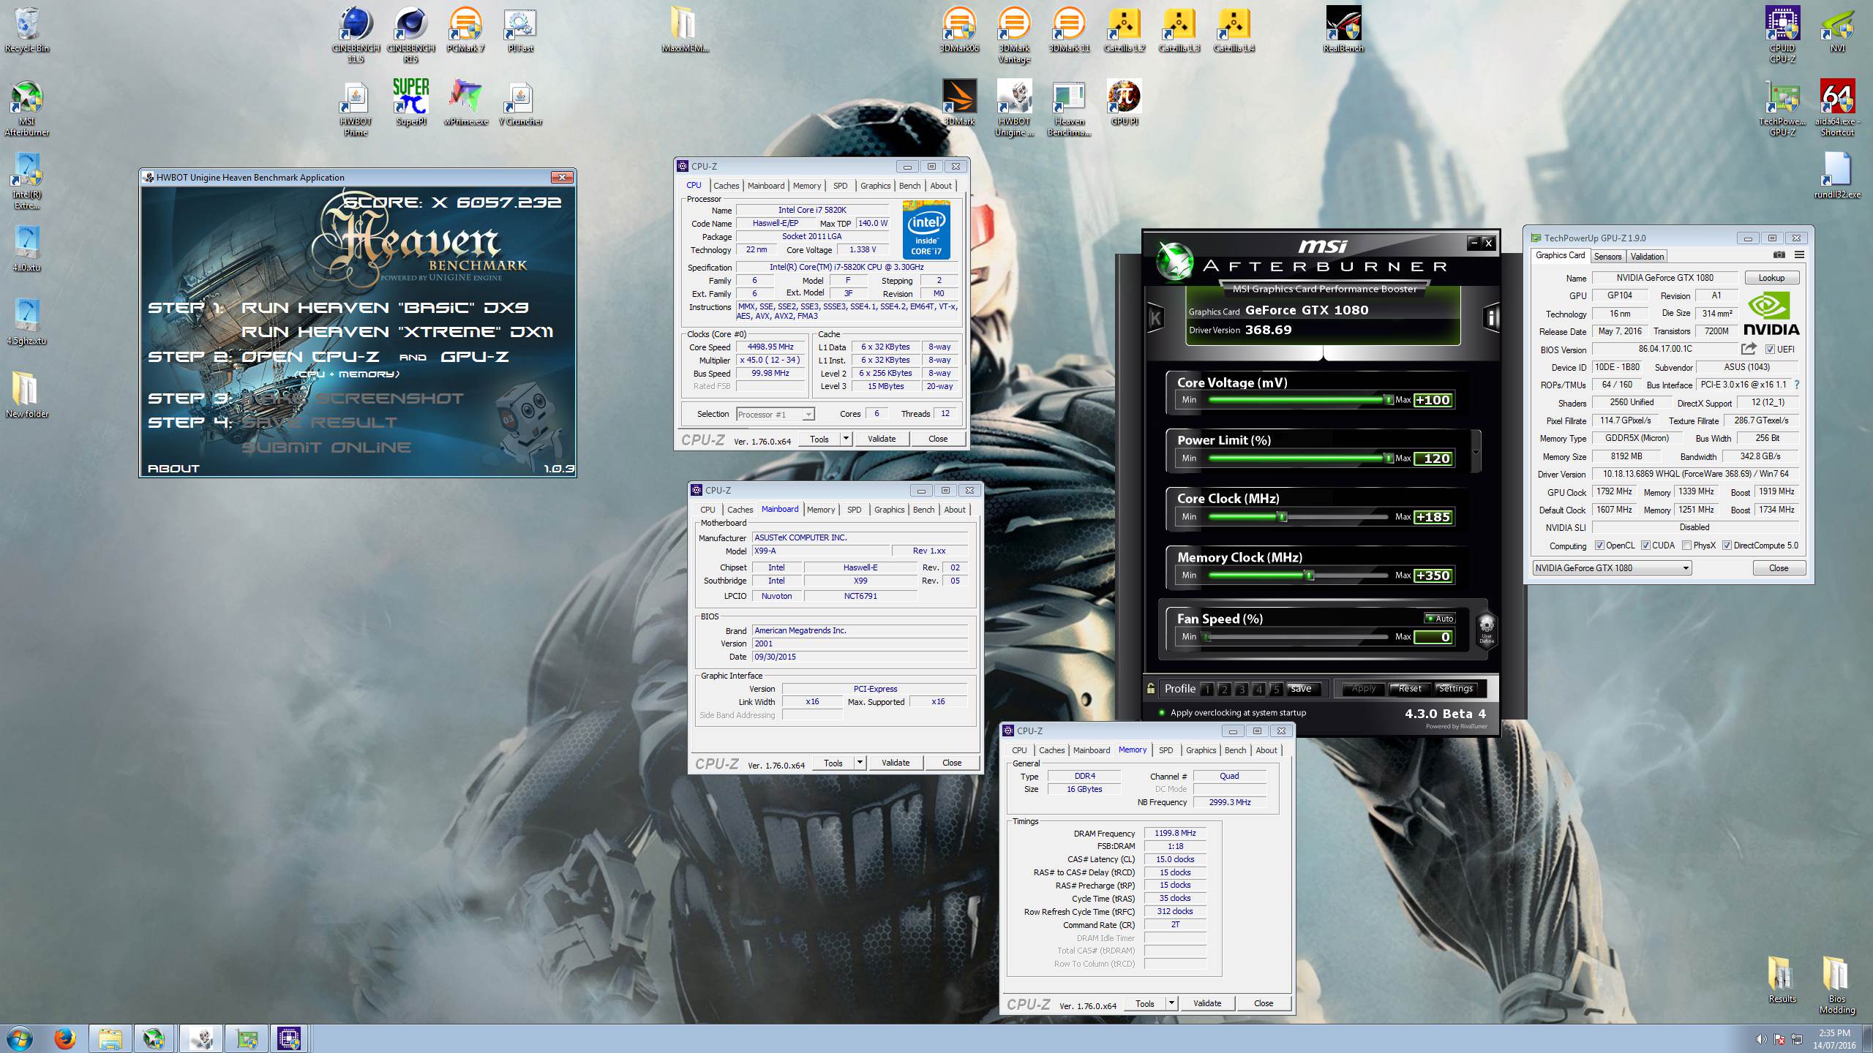This screenshot has width=1873, height=1053.
Task: Click the ABOUT link in Heaven Benchmark window
Action: pyautogui.click(x=173, y=469)
